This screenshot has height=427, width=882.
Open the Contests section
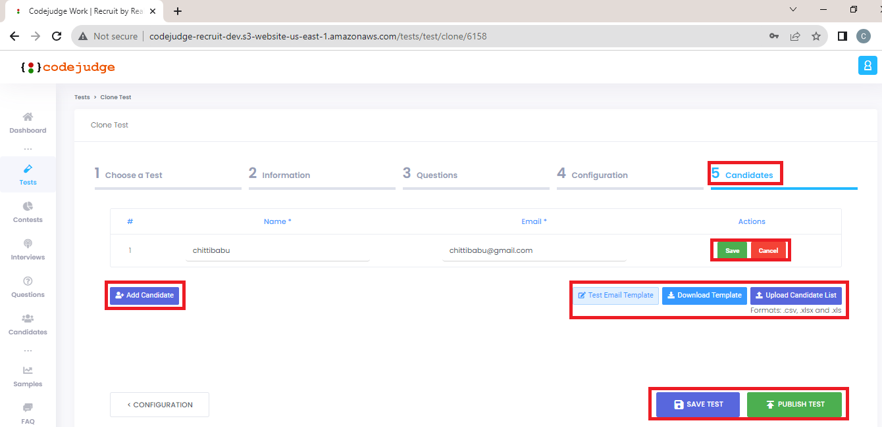(28, 212)
